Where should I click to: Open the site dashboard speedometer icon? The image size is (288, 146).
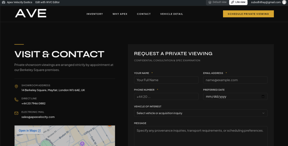(4, 2)
